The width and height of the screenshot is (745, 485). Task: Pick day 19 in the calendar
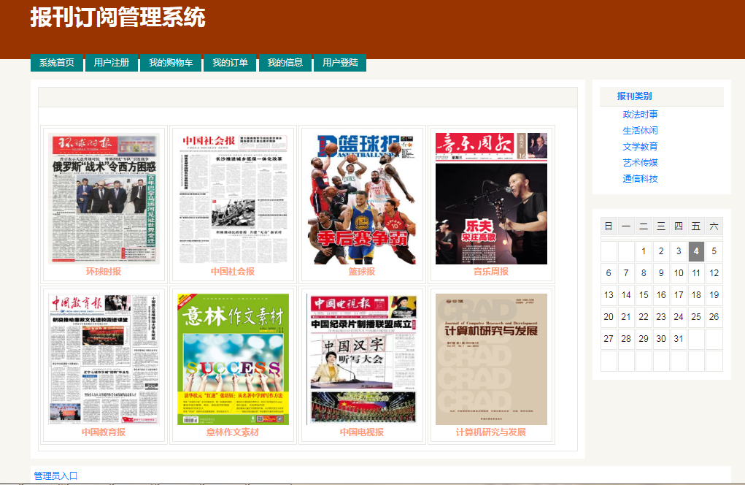(714, 295)
